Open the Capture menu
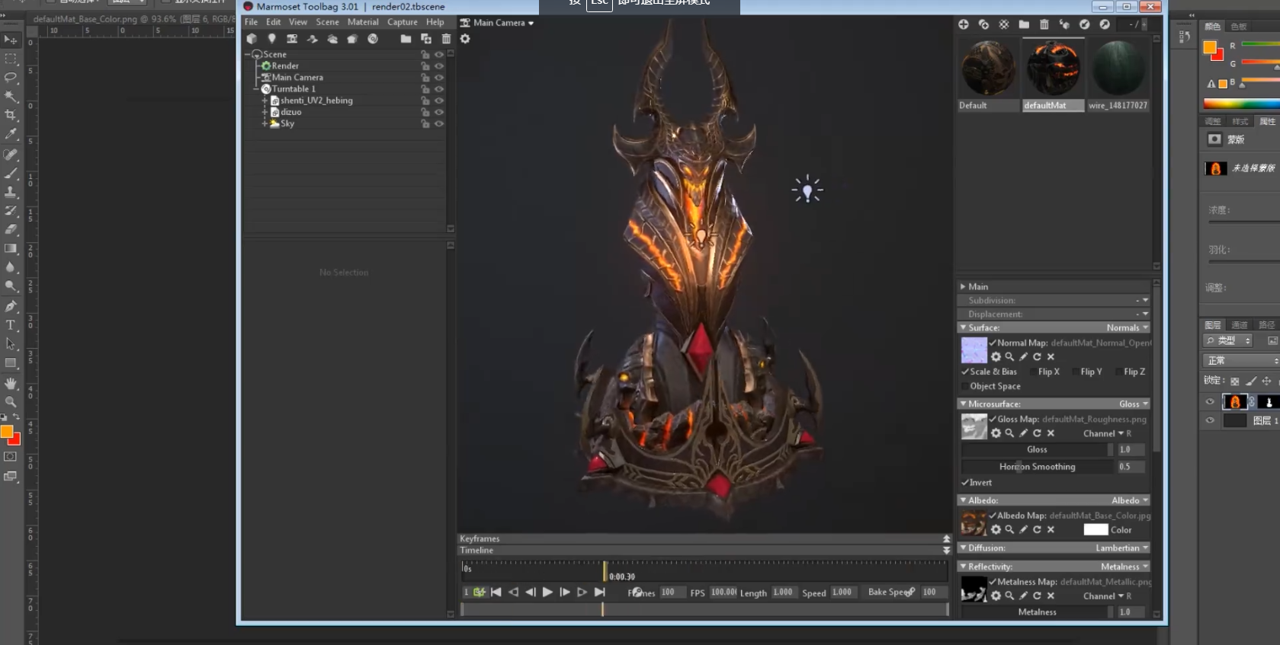This screenshot has width=1280, height=645. (x=402, y=22)
